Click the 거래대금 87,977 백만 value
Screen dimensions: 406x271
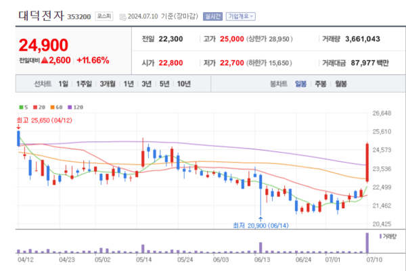click(x=369, y=63)
